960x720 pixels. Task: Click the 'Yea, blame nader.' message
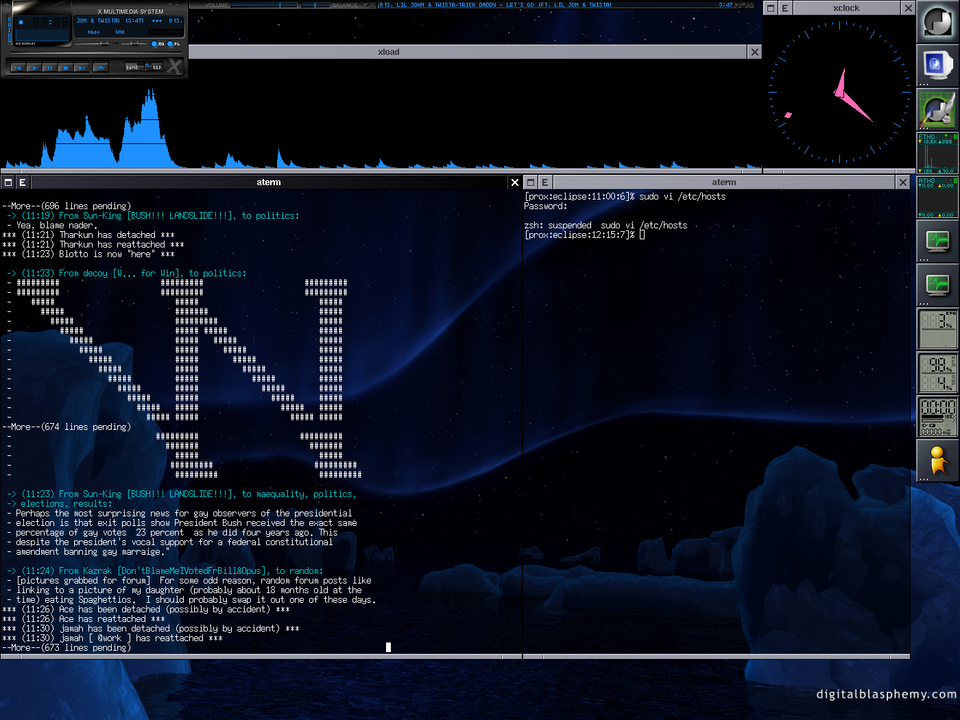click(x=52, y=226)
